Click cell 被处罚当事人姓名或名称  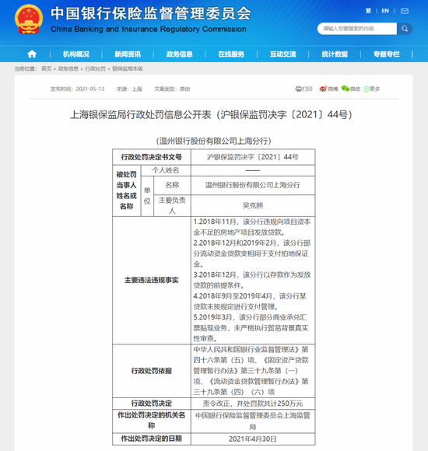click(126, 191)
